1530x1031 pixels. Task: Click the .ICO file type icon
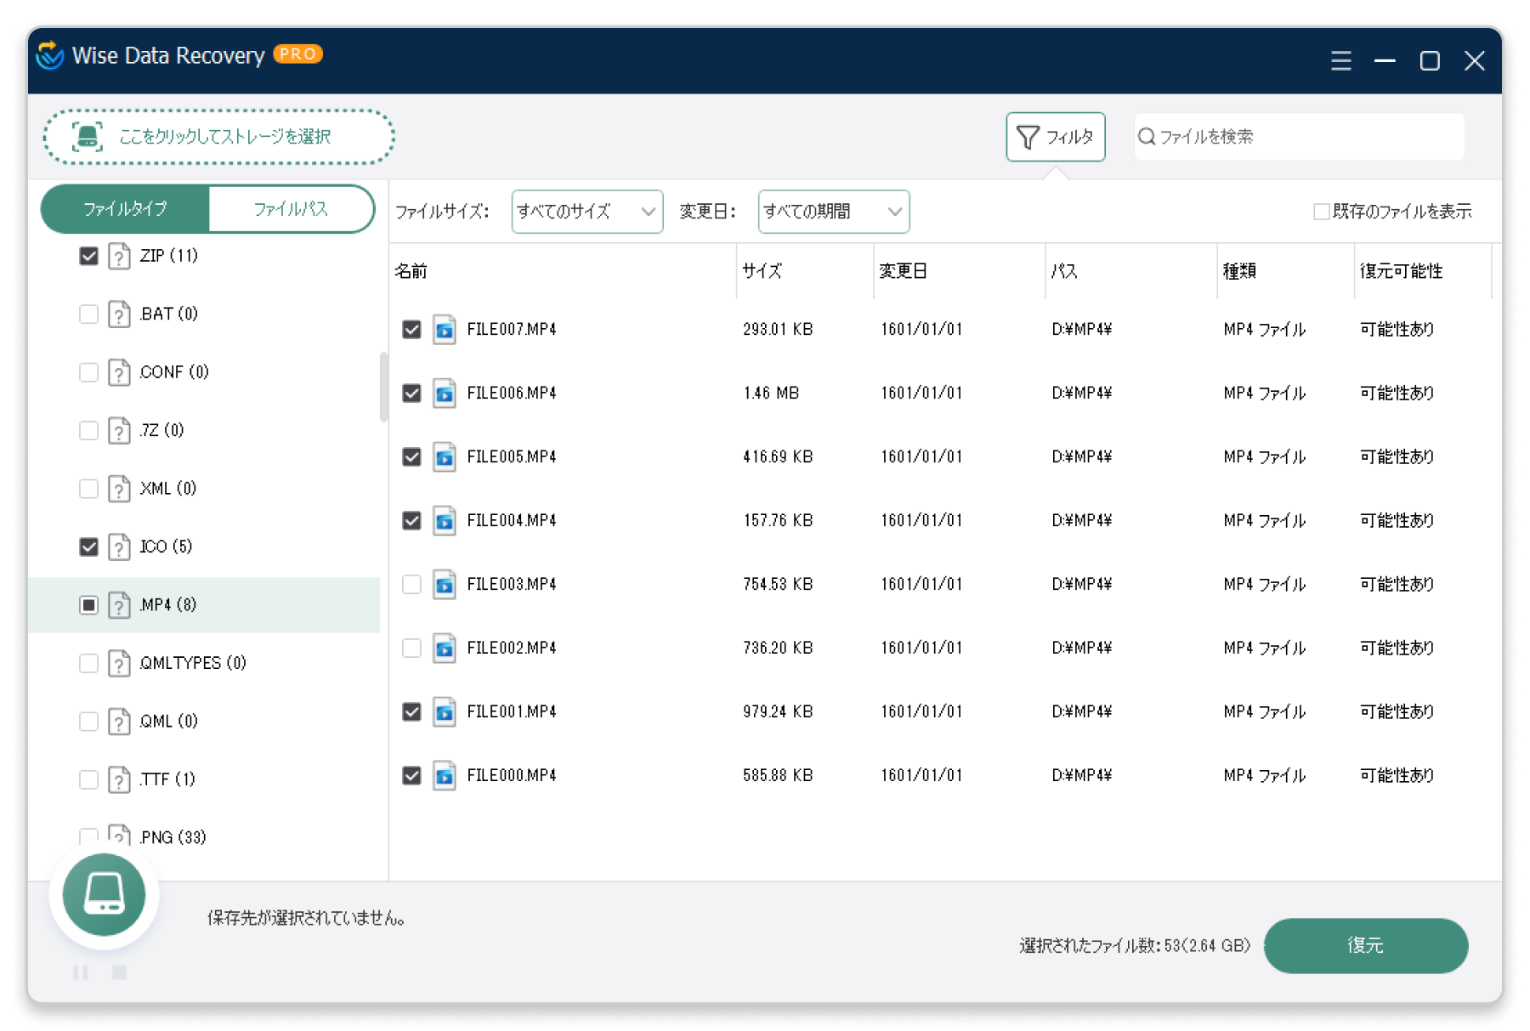(119, 547)
